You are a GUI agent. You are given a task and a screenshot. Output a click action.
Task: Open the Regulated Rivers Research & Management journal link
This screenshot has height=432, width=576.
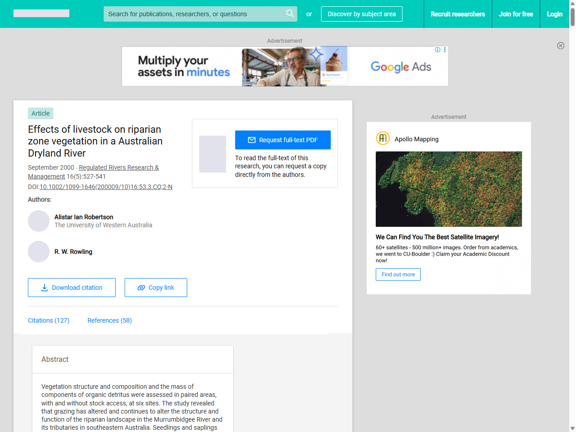point(118,167)
